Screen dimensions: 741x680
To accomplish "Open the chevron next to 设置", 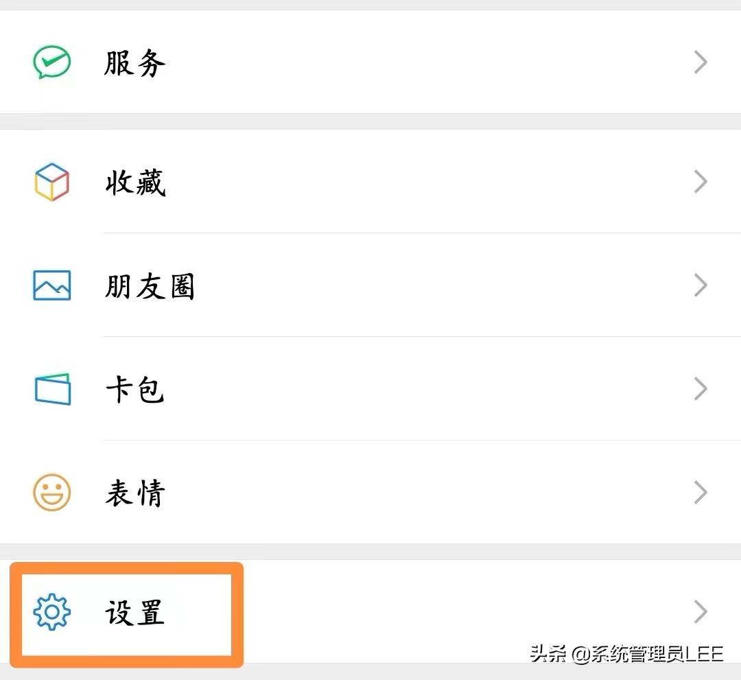I will [x=700, y=611].
